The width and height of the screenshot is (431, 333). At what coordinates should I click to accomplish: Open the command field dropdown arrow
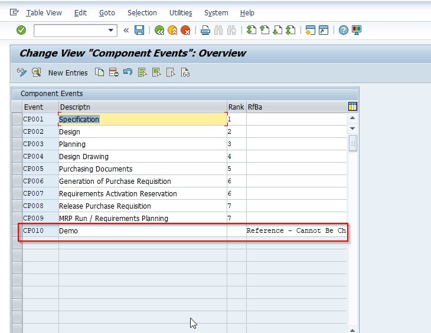click(x=111, y=30)
